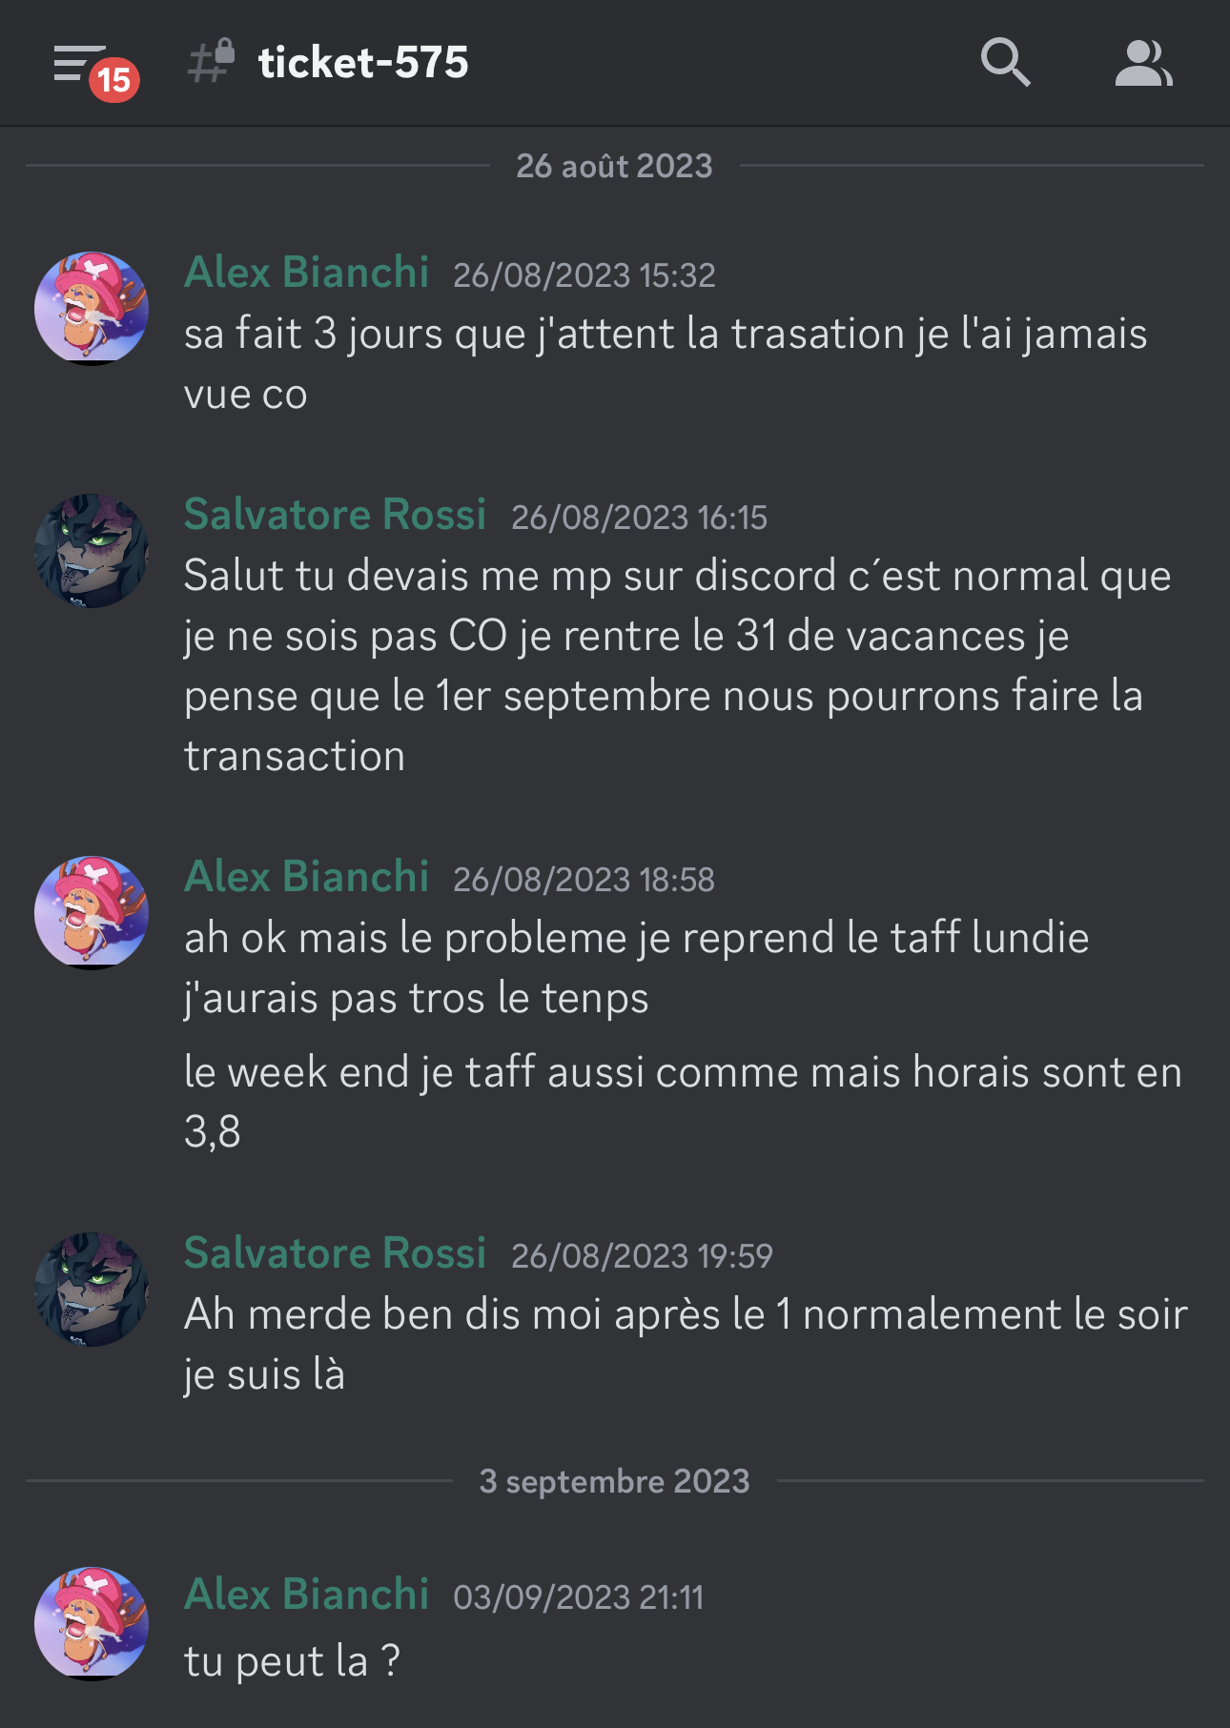Tap the message "Ah merde ben dis moi"
Image resolution: width=1230 pixels, height=1728 pixels.
point(686,1344)
